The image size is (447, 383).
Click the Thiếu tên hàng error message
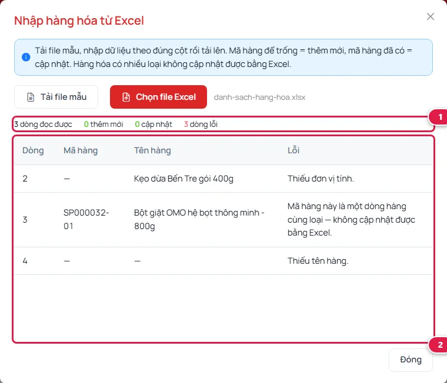(x=318, y=261)
